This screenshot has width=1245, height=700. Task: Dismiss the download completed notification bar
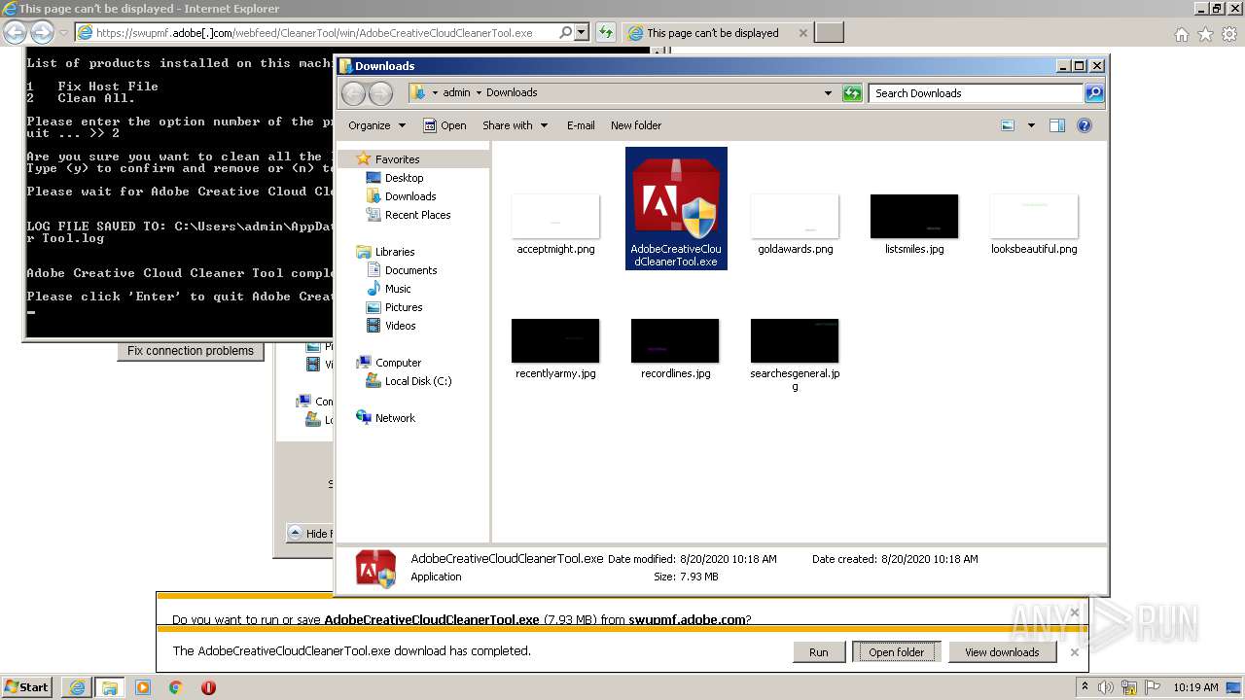[x=1075, y=652]
